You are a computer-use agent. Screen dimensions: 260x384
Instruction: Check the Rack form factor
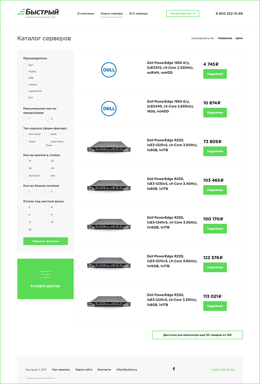point(47,134)
